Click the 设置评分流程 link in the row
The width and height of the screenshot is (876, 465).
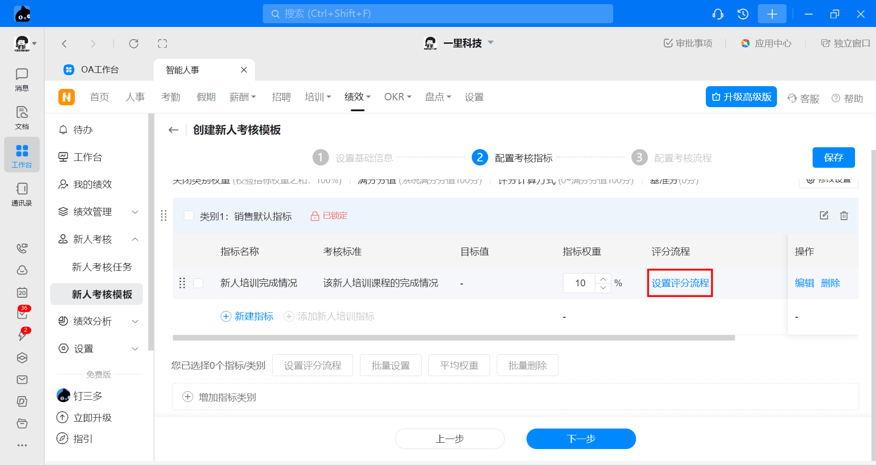click(680, 283)
